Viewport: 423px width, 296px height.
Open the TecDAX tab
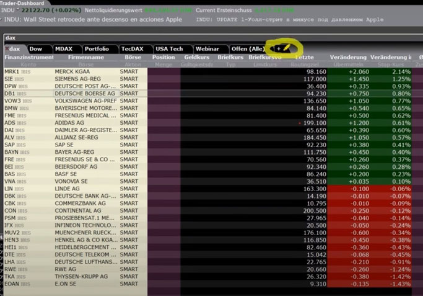pos(132,49)
